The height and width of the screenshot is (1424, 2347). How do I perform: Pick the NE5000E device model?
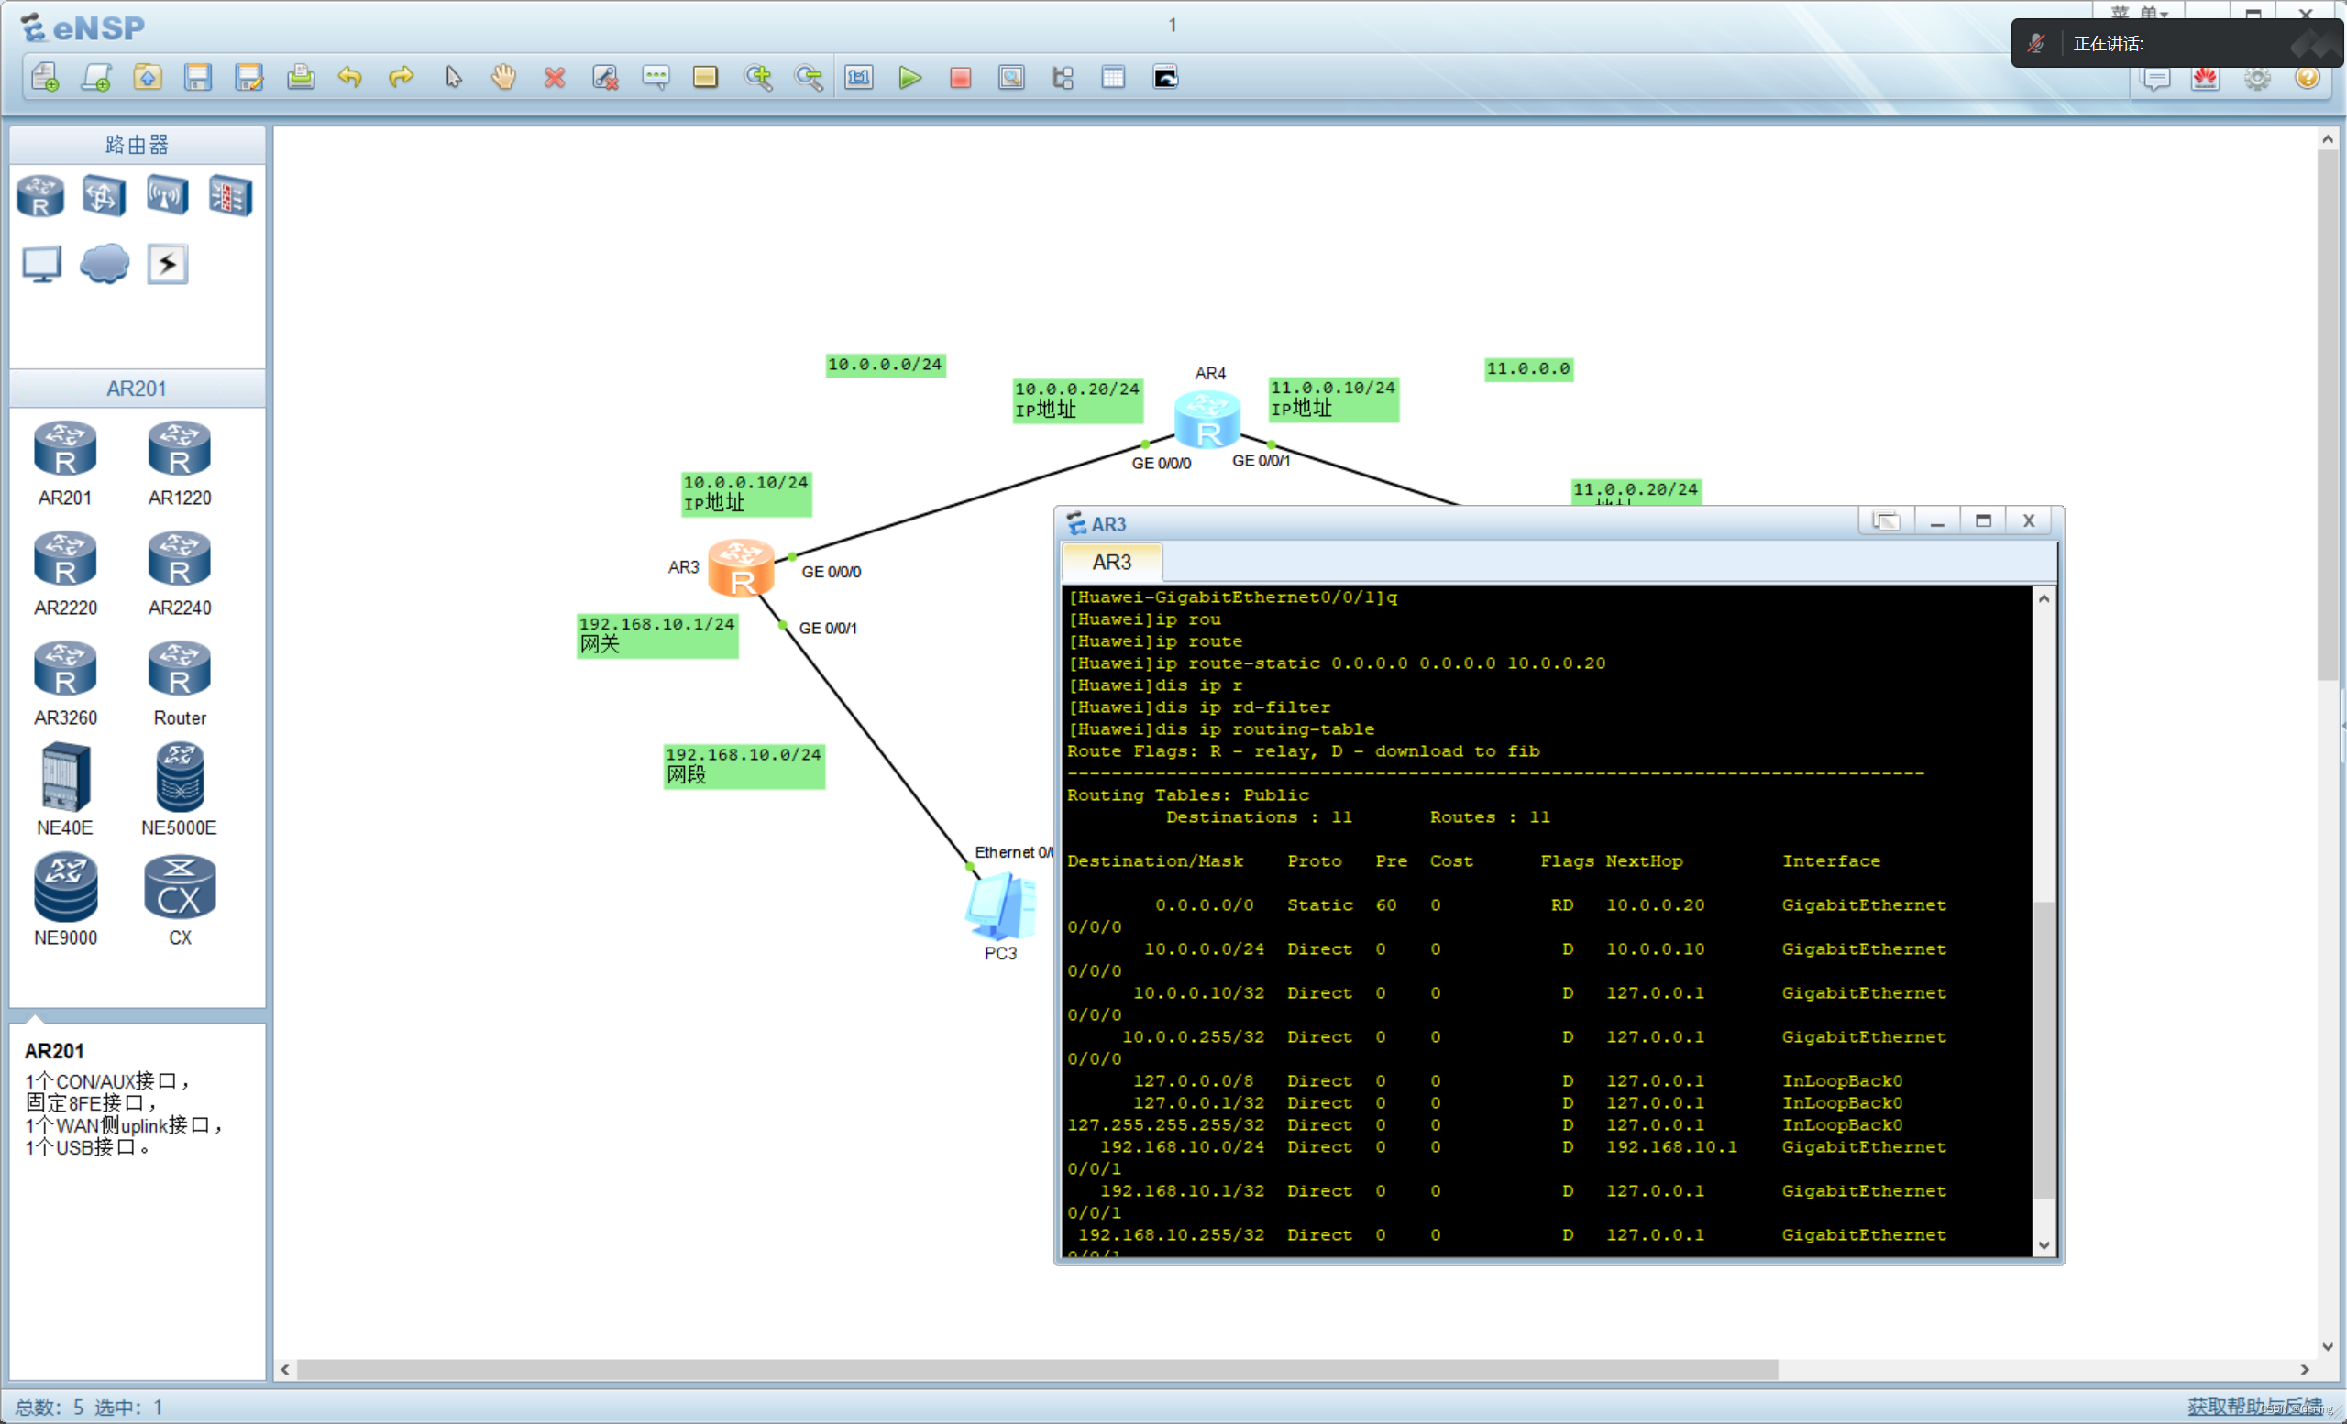tap(179, 789)
